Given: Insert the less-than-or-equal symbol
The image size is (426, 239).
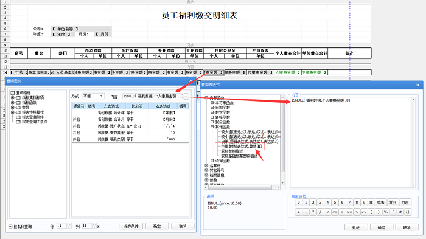Looking at the screenshot, I should coord(335,212).
